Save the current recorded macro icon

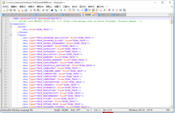point(124,10)
